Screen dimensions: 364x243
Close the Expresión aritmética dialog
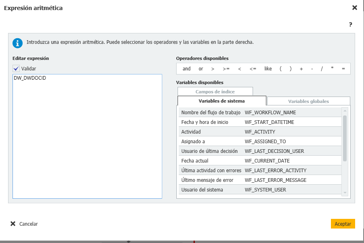pyautogui.click(x=354, y=8)
